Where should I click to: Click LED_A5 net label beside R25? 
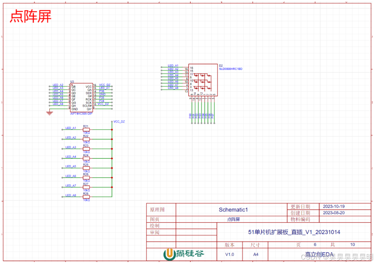click(71, 167)
